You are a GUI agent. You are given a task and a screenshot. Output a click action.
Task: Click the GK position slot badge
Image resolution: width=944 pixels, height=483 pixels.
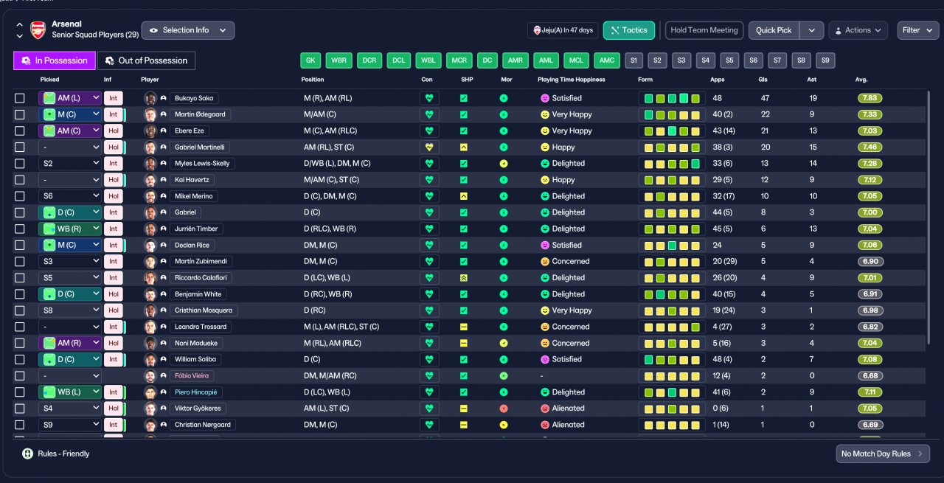click(311, 60)
